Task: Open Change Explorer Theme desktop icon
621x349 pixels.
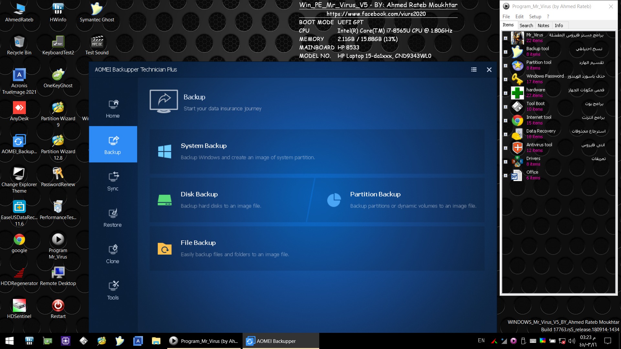Action: 19,180
